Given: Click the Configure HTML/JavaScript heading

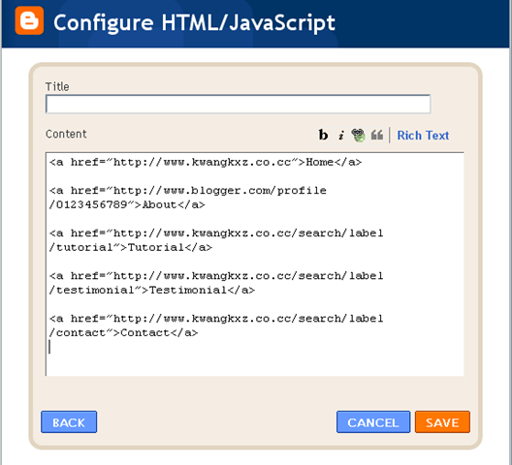Looking at the screenshot, I should pos(194,23).
